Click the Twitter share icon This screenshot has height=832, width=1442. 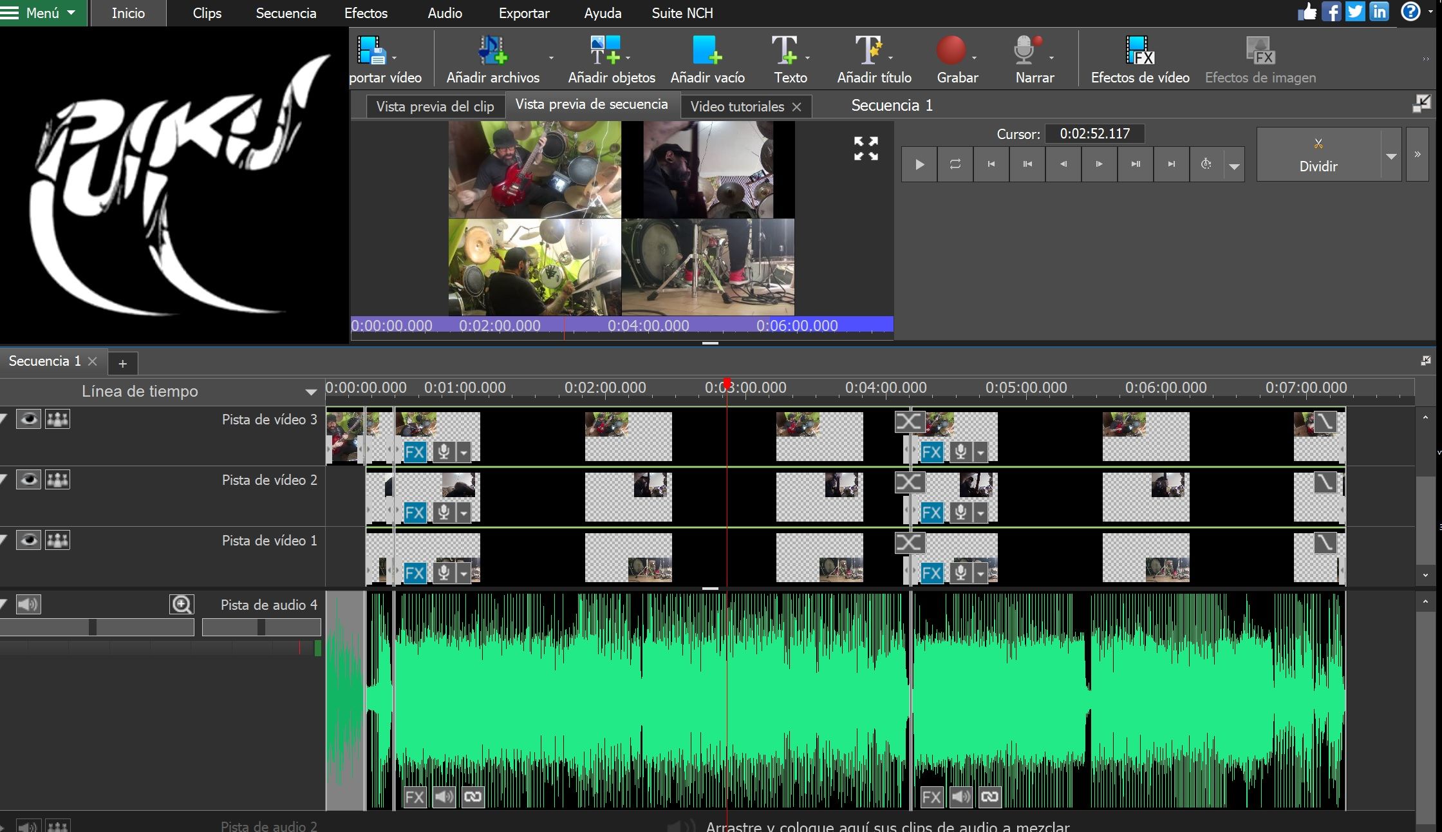coord(1355,12)
